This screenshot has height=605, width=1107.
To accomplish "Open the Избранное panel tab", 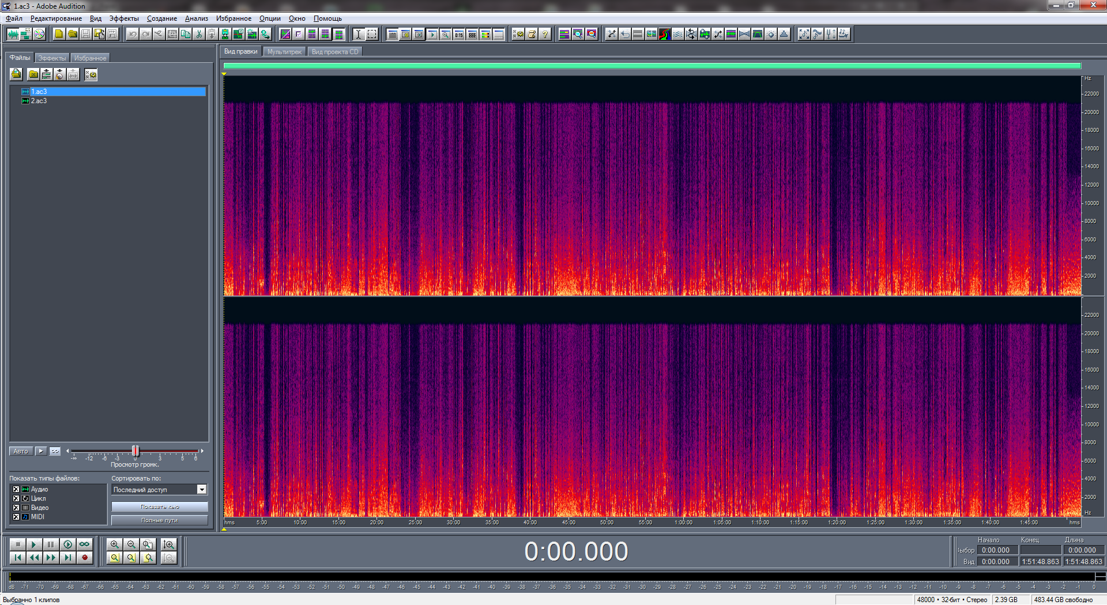I will pyautogui.click(x=90, y=58).
